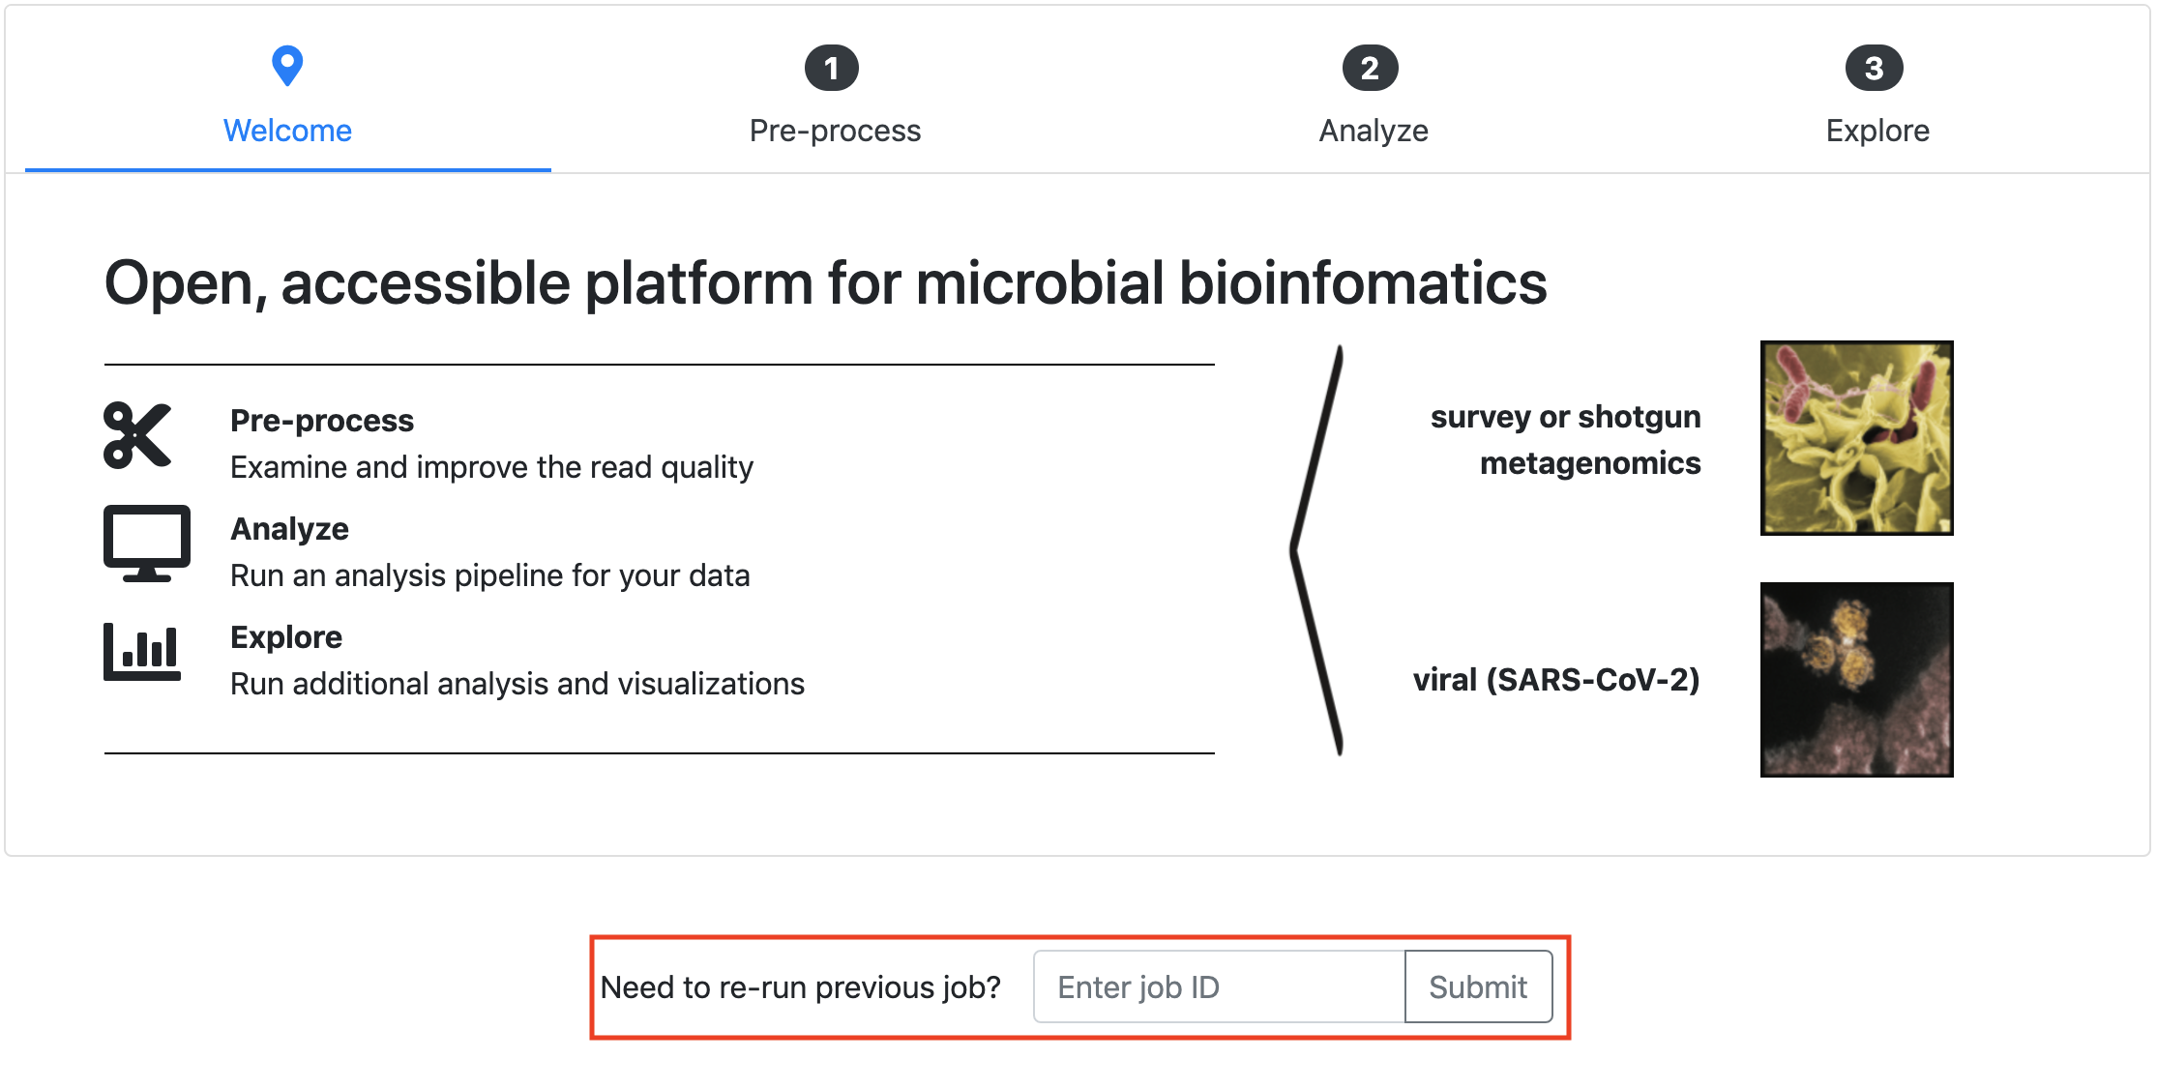Viewport: 2157px width, 1089px height.
Task: Click the metagenomics bacteria image
Action: point(1856,437)
